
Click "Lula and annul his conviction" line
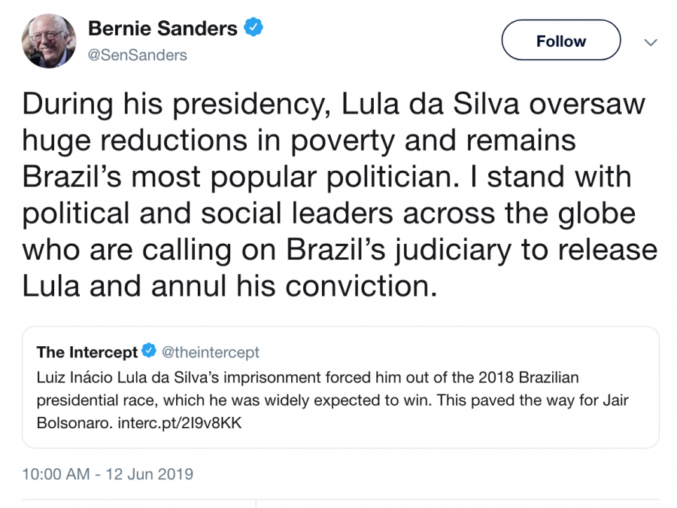229,287
